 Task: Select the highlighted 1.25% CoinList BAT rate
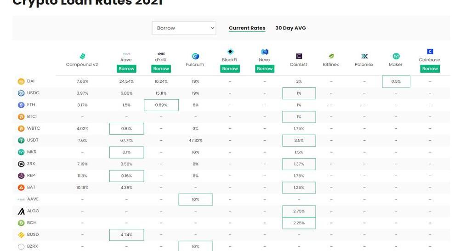tap(299, 188)
